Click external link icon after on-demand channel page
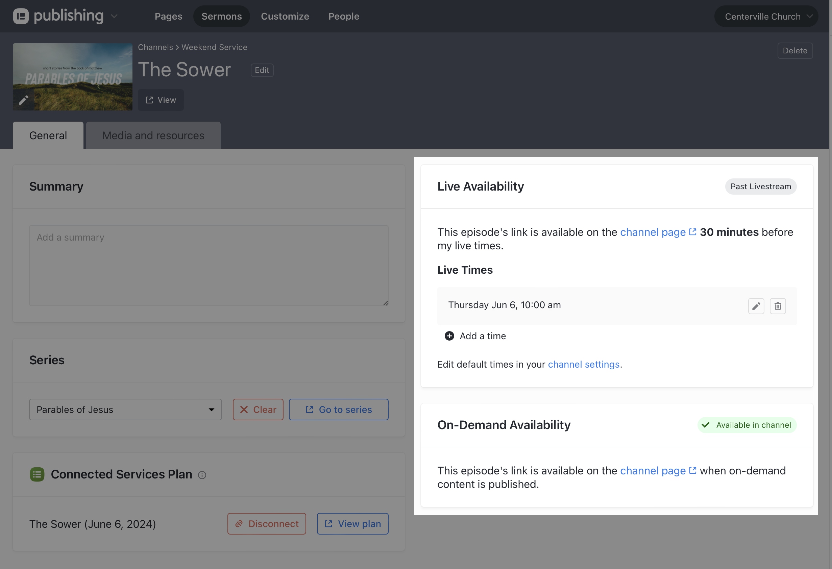Screen dimensions: 832x569 point(693,470)
